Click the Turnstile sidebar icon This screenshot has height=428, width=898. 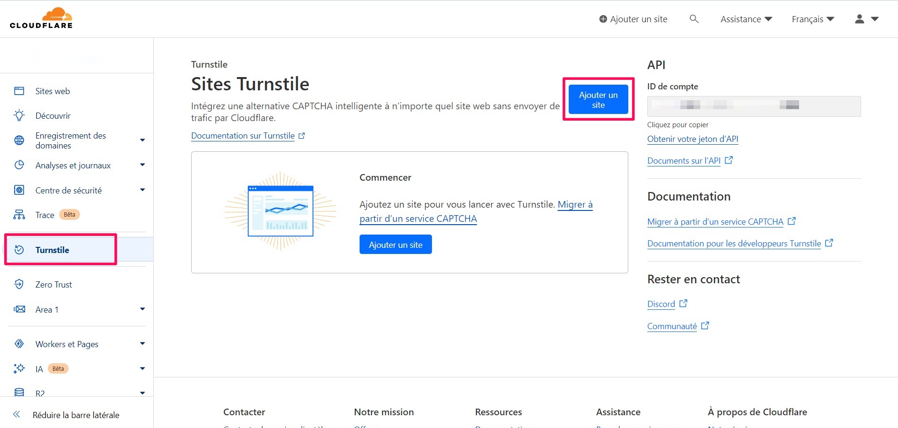point(19,250)
